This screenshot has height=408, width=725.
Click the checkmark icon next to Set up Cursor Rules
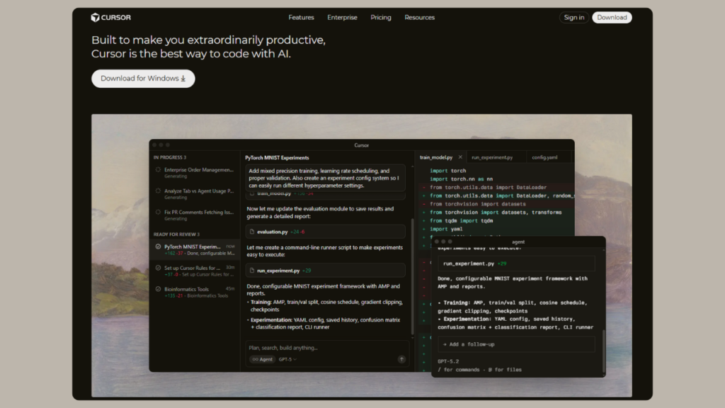click(x=158, y=268)
